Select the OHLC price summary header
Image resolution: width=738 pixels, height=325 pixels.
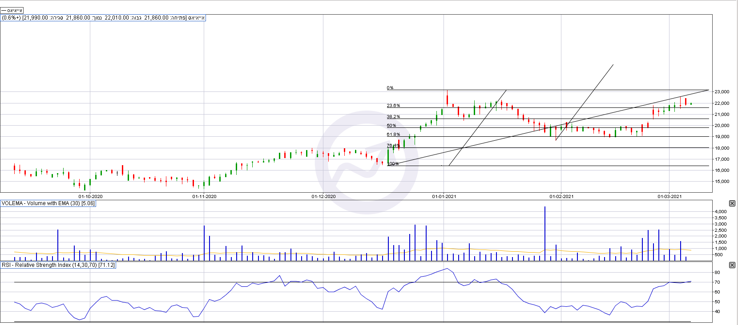coord(103,18)
